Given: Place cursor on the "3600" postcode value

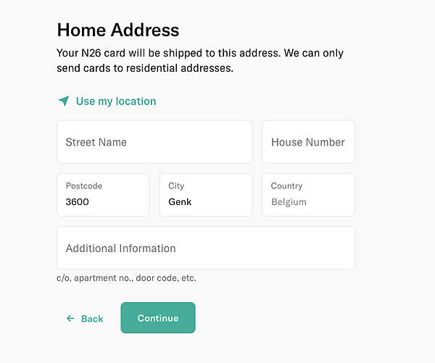Looking at the screenshot, I should (77, 202).
